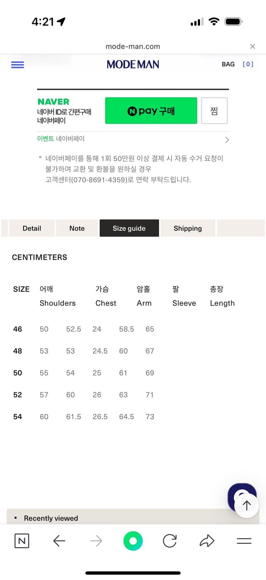The image size is (266, 580).
Task: Close the mode-man.com banner with X
Action: click(253, 46)
